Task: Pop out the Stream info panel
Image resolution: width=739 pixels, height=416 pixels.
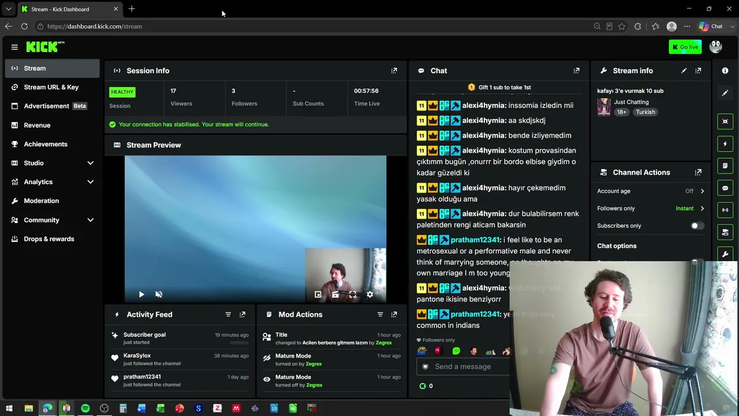Action: (698, 70)
